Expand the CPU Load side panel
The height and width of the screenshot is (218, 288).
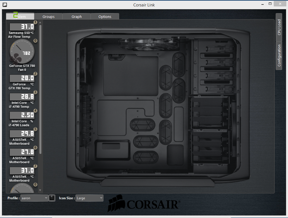279,27
